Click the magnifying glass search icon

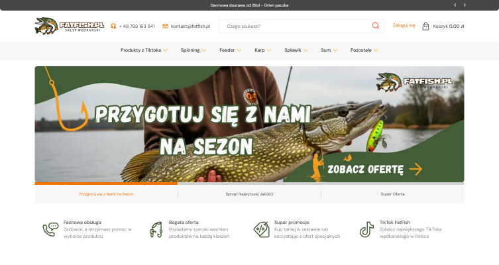[376, 26]
